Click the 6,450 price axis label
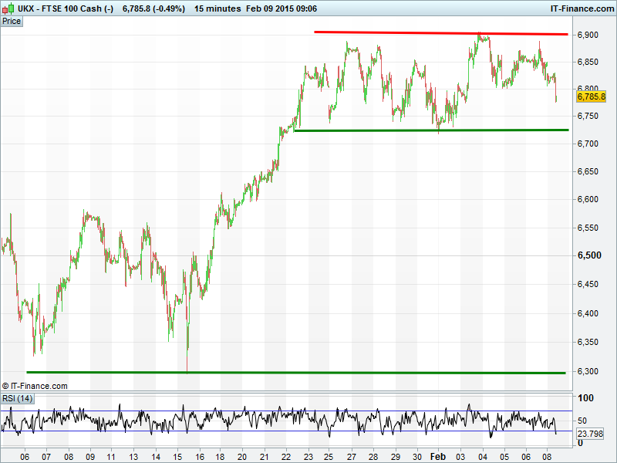Viewport: 617px width, 463px height. 588,284
